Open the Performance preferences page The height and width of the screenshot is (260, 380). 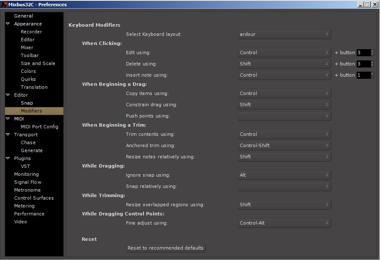29,214
